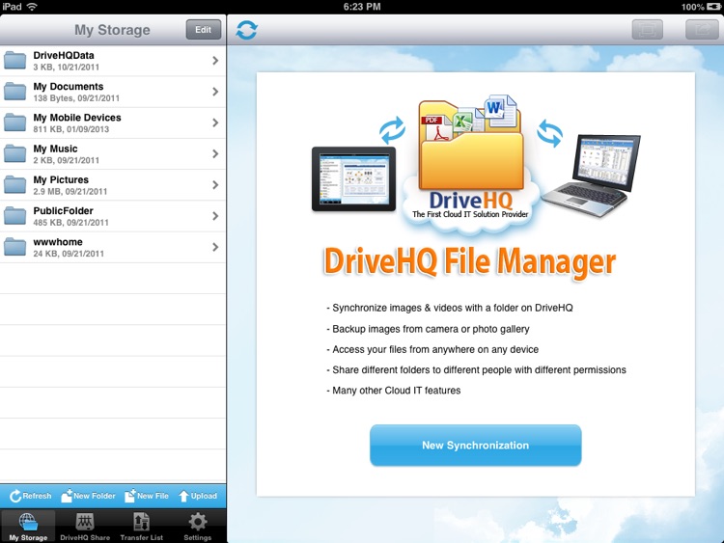This screenshot has width=724, height=543.
Task: Click Upload in the action bar
Action: coord(198,496)
